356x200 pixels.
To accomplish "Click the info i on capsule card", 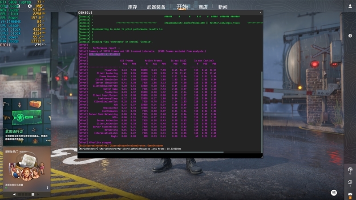I will [48, 188].
